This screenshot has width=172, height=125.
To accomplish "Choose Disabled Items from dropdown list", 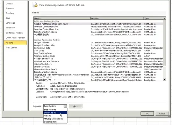I will coord(55,122).
